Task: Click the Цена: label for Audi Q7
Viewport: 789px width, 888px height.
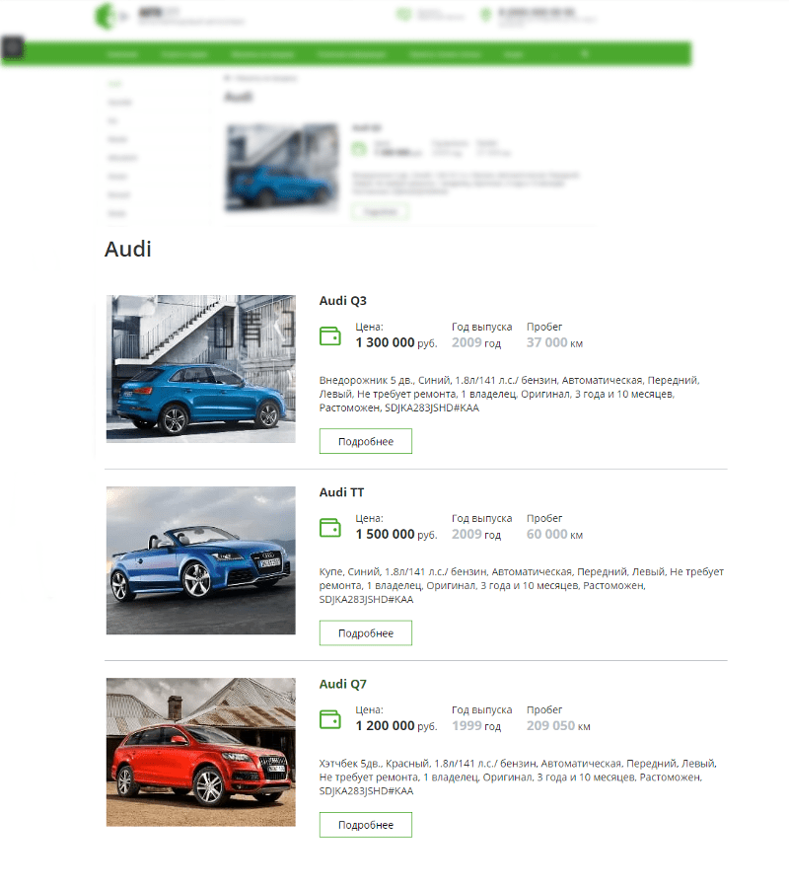Action: pyautogui.click(x=369, y=710)
